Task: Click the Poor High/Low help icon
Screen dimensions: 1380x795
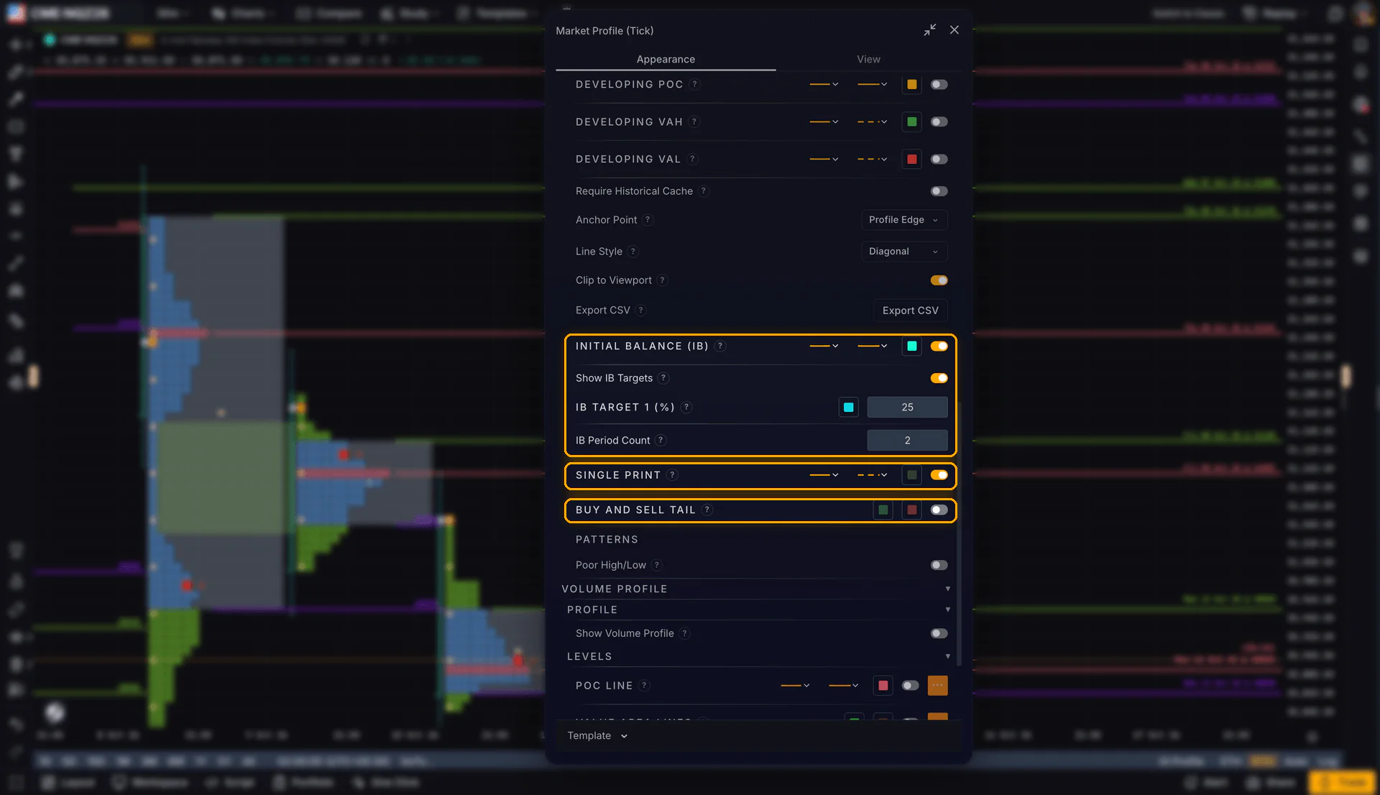Action: tap(657, 565)
